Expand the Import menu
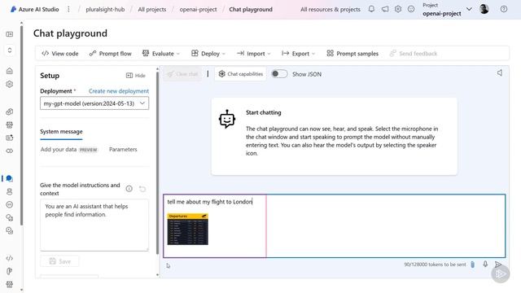 point(253,54)
